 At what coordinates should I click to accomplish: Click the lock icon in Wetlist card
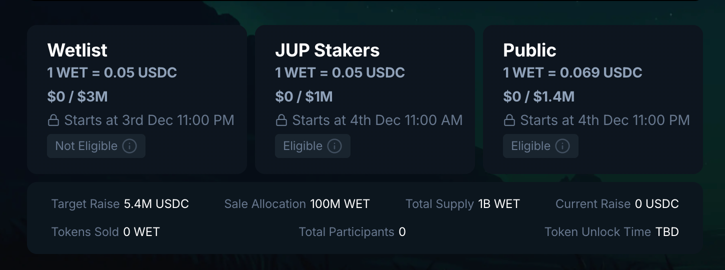pyautogui.click(x=53, y=120)
